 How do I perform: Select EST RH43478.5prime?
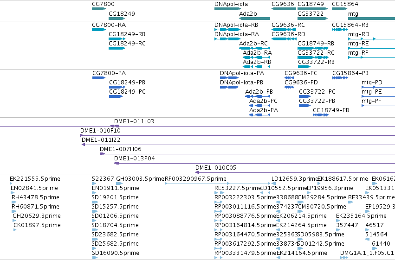pyautogui.click(x=14, y=203)
